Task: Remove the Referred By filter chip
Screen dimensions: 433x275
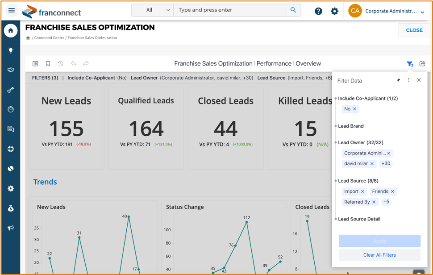Action: click(374, 202)
